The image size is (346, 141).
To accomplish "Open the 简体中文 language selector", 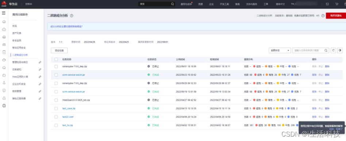I will (280, 4).
